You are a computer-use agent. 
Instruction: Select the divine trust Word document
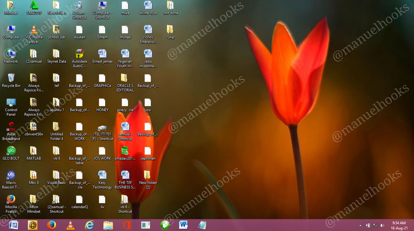click(x=148, y=8)
